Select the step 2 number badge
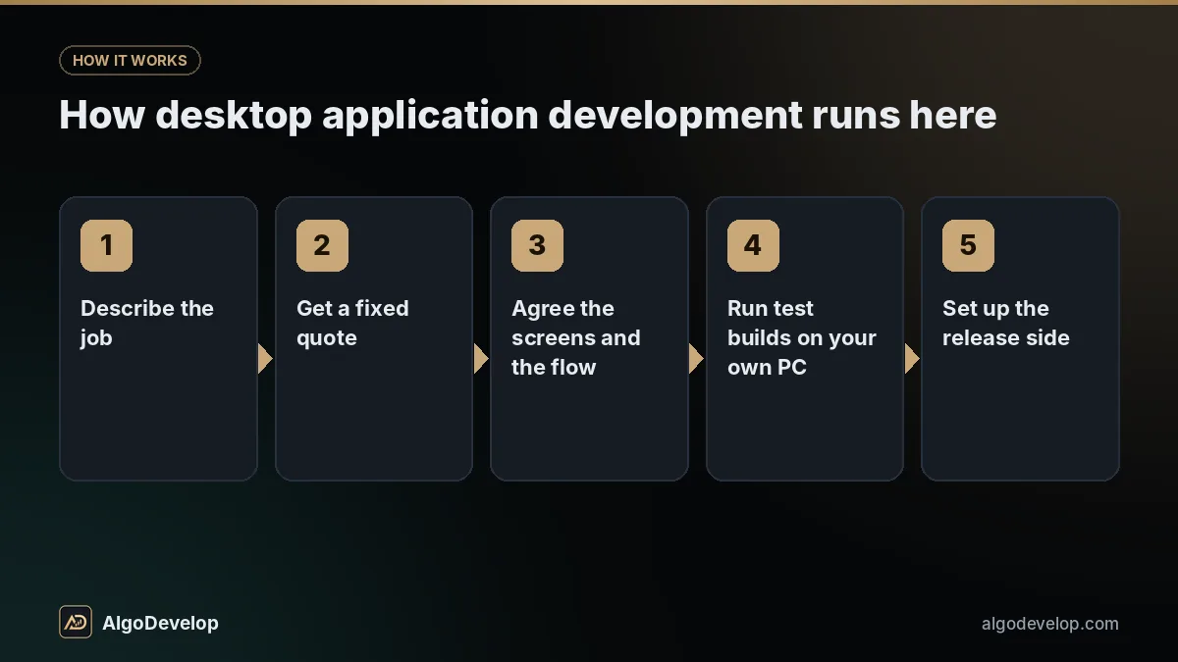The height and width of the screenshot is (662, 1178). click(322, 245)
